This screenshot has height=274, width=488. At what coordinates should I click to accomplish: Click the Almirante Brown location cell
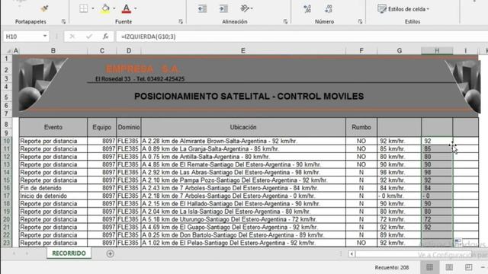click(x=243, y=141)
